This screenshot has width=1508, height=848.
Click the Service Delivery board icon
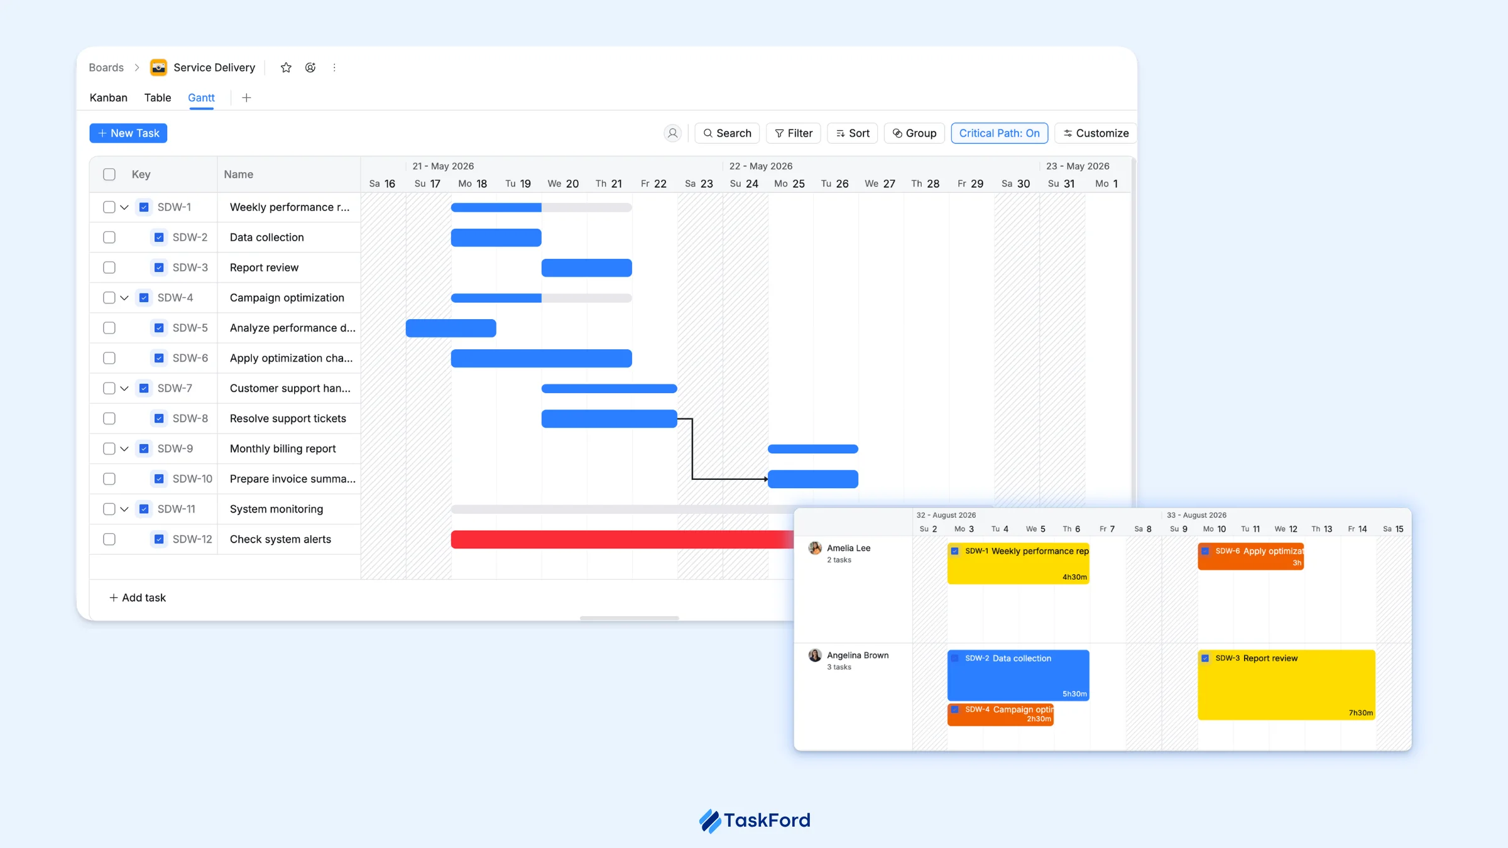(x=158, y=67)
